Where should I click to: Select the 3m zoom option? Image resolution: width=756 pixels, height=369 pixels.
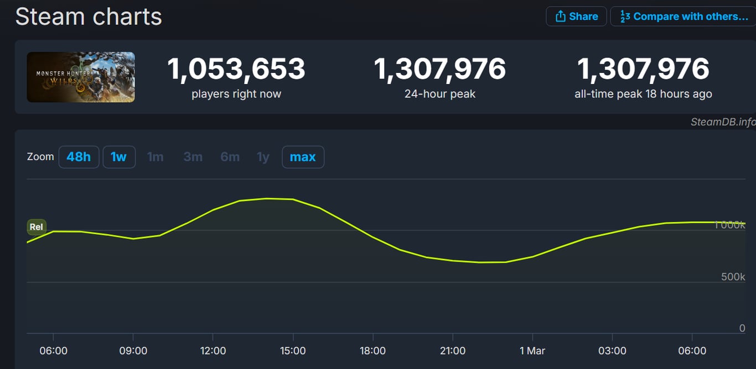pyautogui.click(x=193, y=157)
